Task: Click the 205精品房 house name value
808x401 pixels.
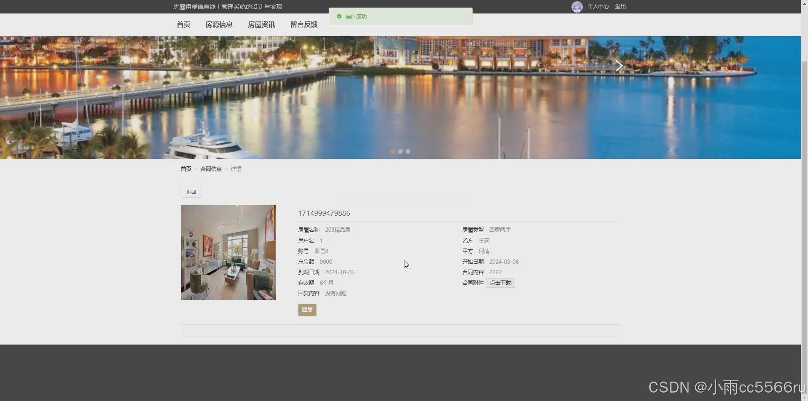Action: (338, 230)
